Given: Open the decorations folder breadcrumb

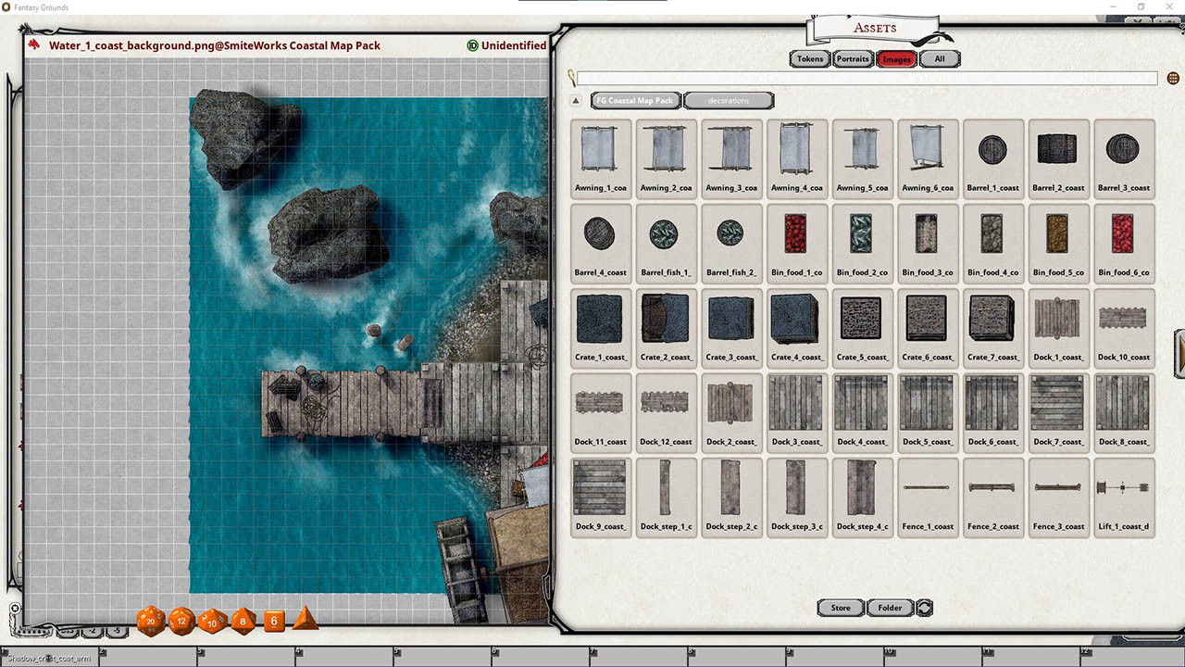Looking at the screenshot, I should [729, 100].
